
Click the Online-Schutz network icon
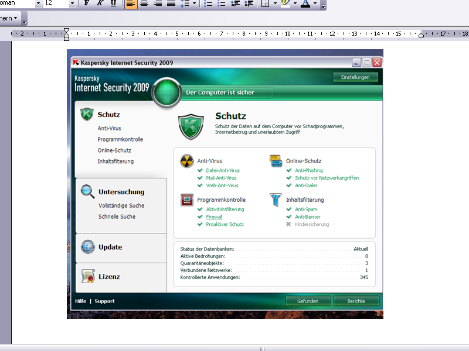click(276, 161)
